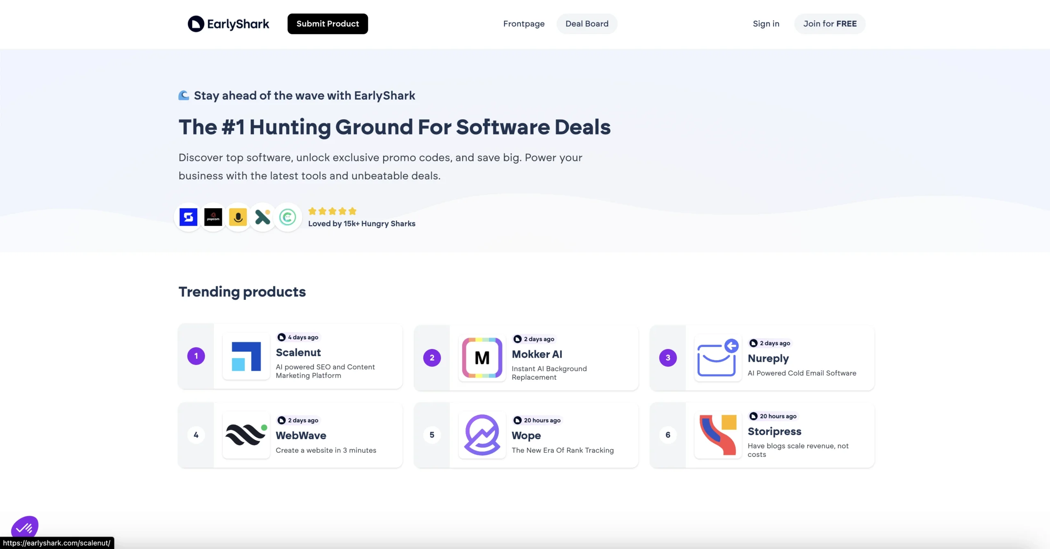Viewport: 1050px width, 549px height.
Task: Click rank number 4 on WebWave card
Action: coord(196,435)
